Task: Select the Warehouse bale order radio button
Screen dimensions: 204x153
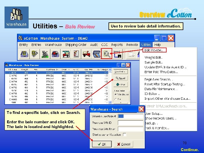Action: tap(115, 94)
